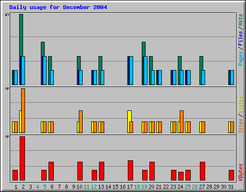Select day label '3' on the x-axis
This screenshot has height=192, width=246.
(30, 187)
